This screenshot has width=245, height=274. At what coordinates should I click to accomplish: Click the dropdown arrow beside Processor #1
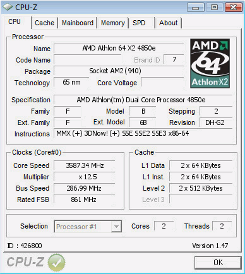(x=116, y=227)
